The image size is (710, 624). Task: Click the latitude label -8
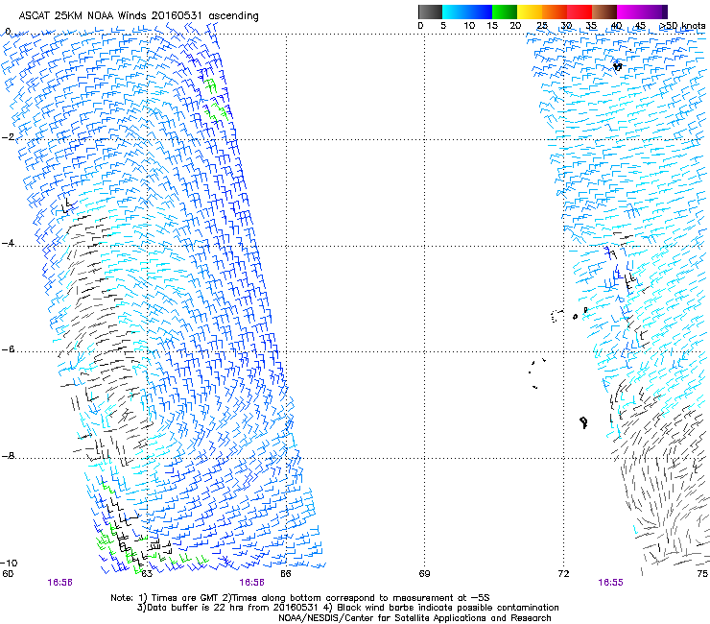[x=8, y=456]
